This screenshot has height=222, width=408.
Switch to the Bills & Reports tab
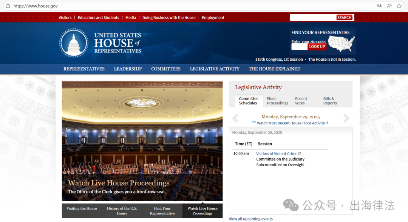click(x=330, y=101)
